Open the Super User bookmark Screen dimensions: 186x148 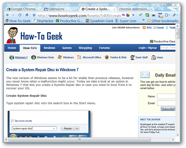[126, 21]
